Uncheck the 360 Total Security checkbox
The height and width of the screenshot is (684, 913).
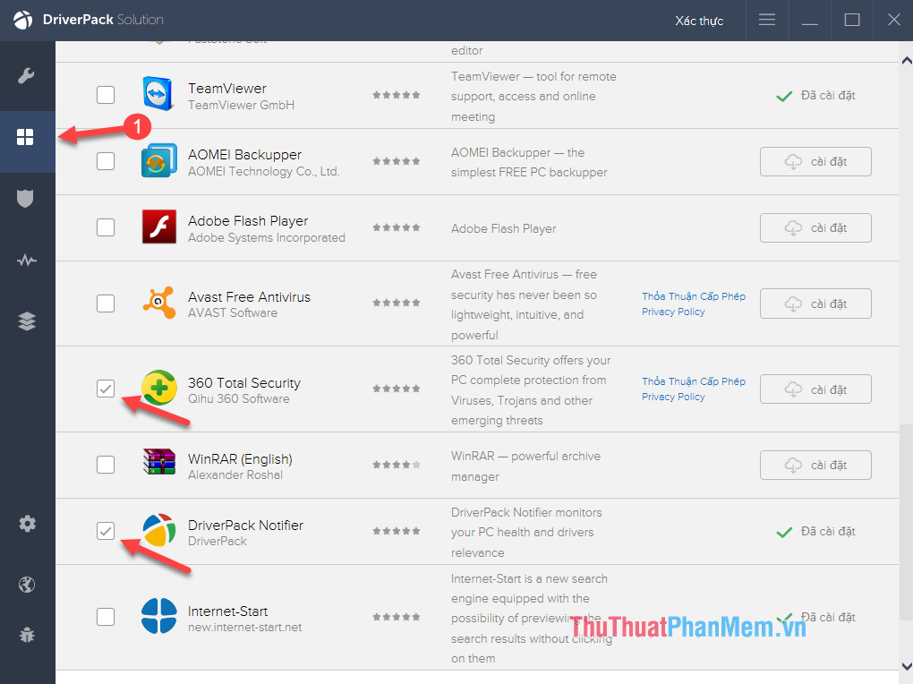(106, 389)
